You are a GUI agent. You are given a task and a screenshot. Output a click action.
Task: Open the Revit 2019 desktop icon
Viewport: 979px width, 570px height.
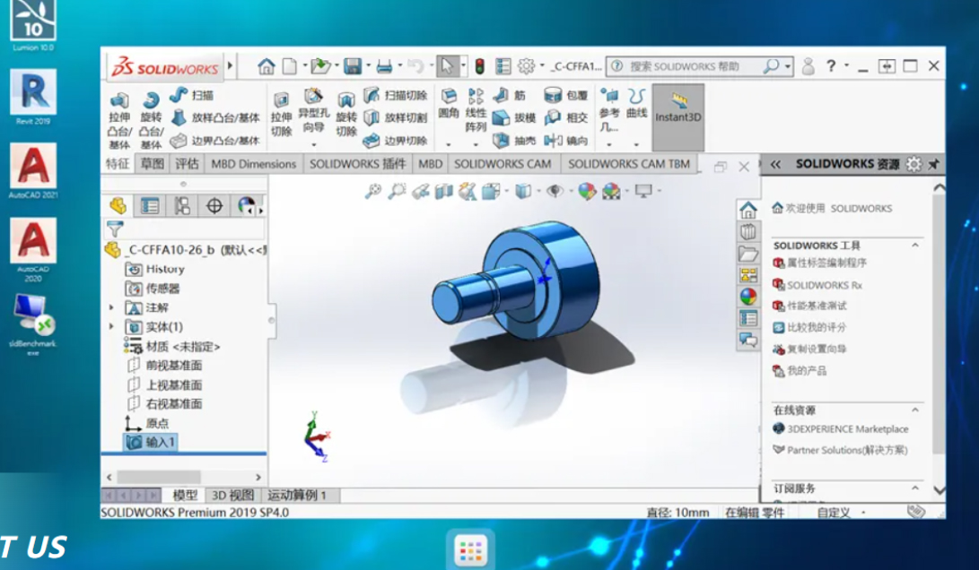(33, 97)
